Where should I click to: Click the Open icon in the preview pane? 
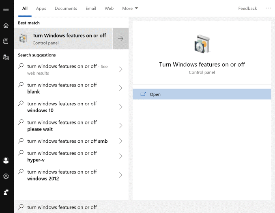point(143,94)
